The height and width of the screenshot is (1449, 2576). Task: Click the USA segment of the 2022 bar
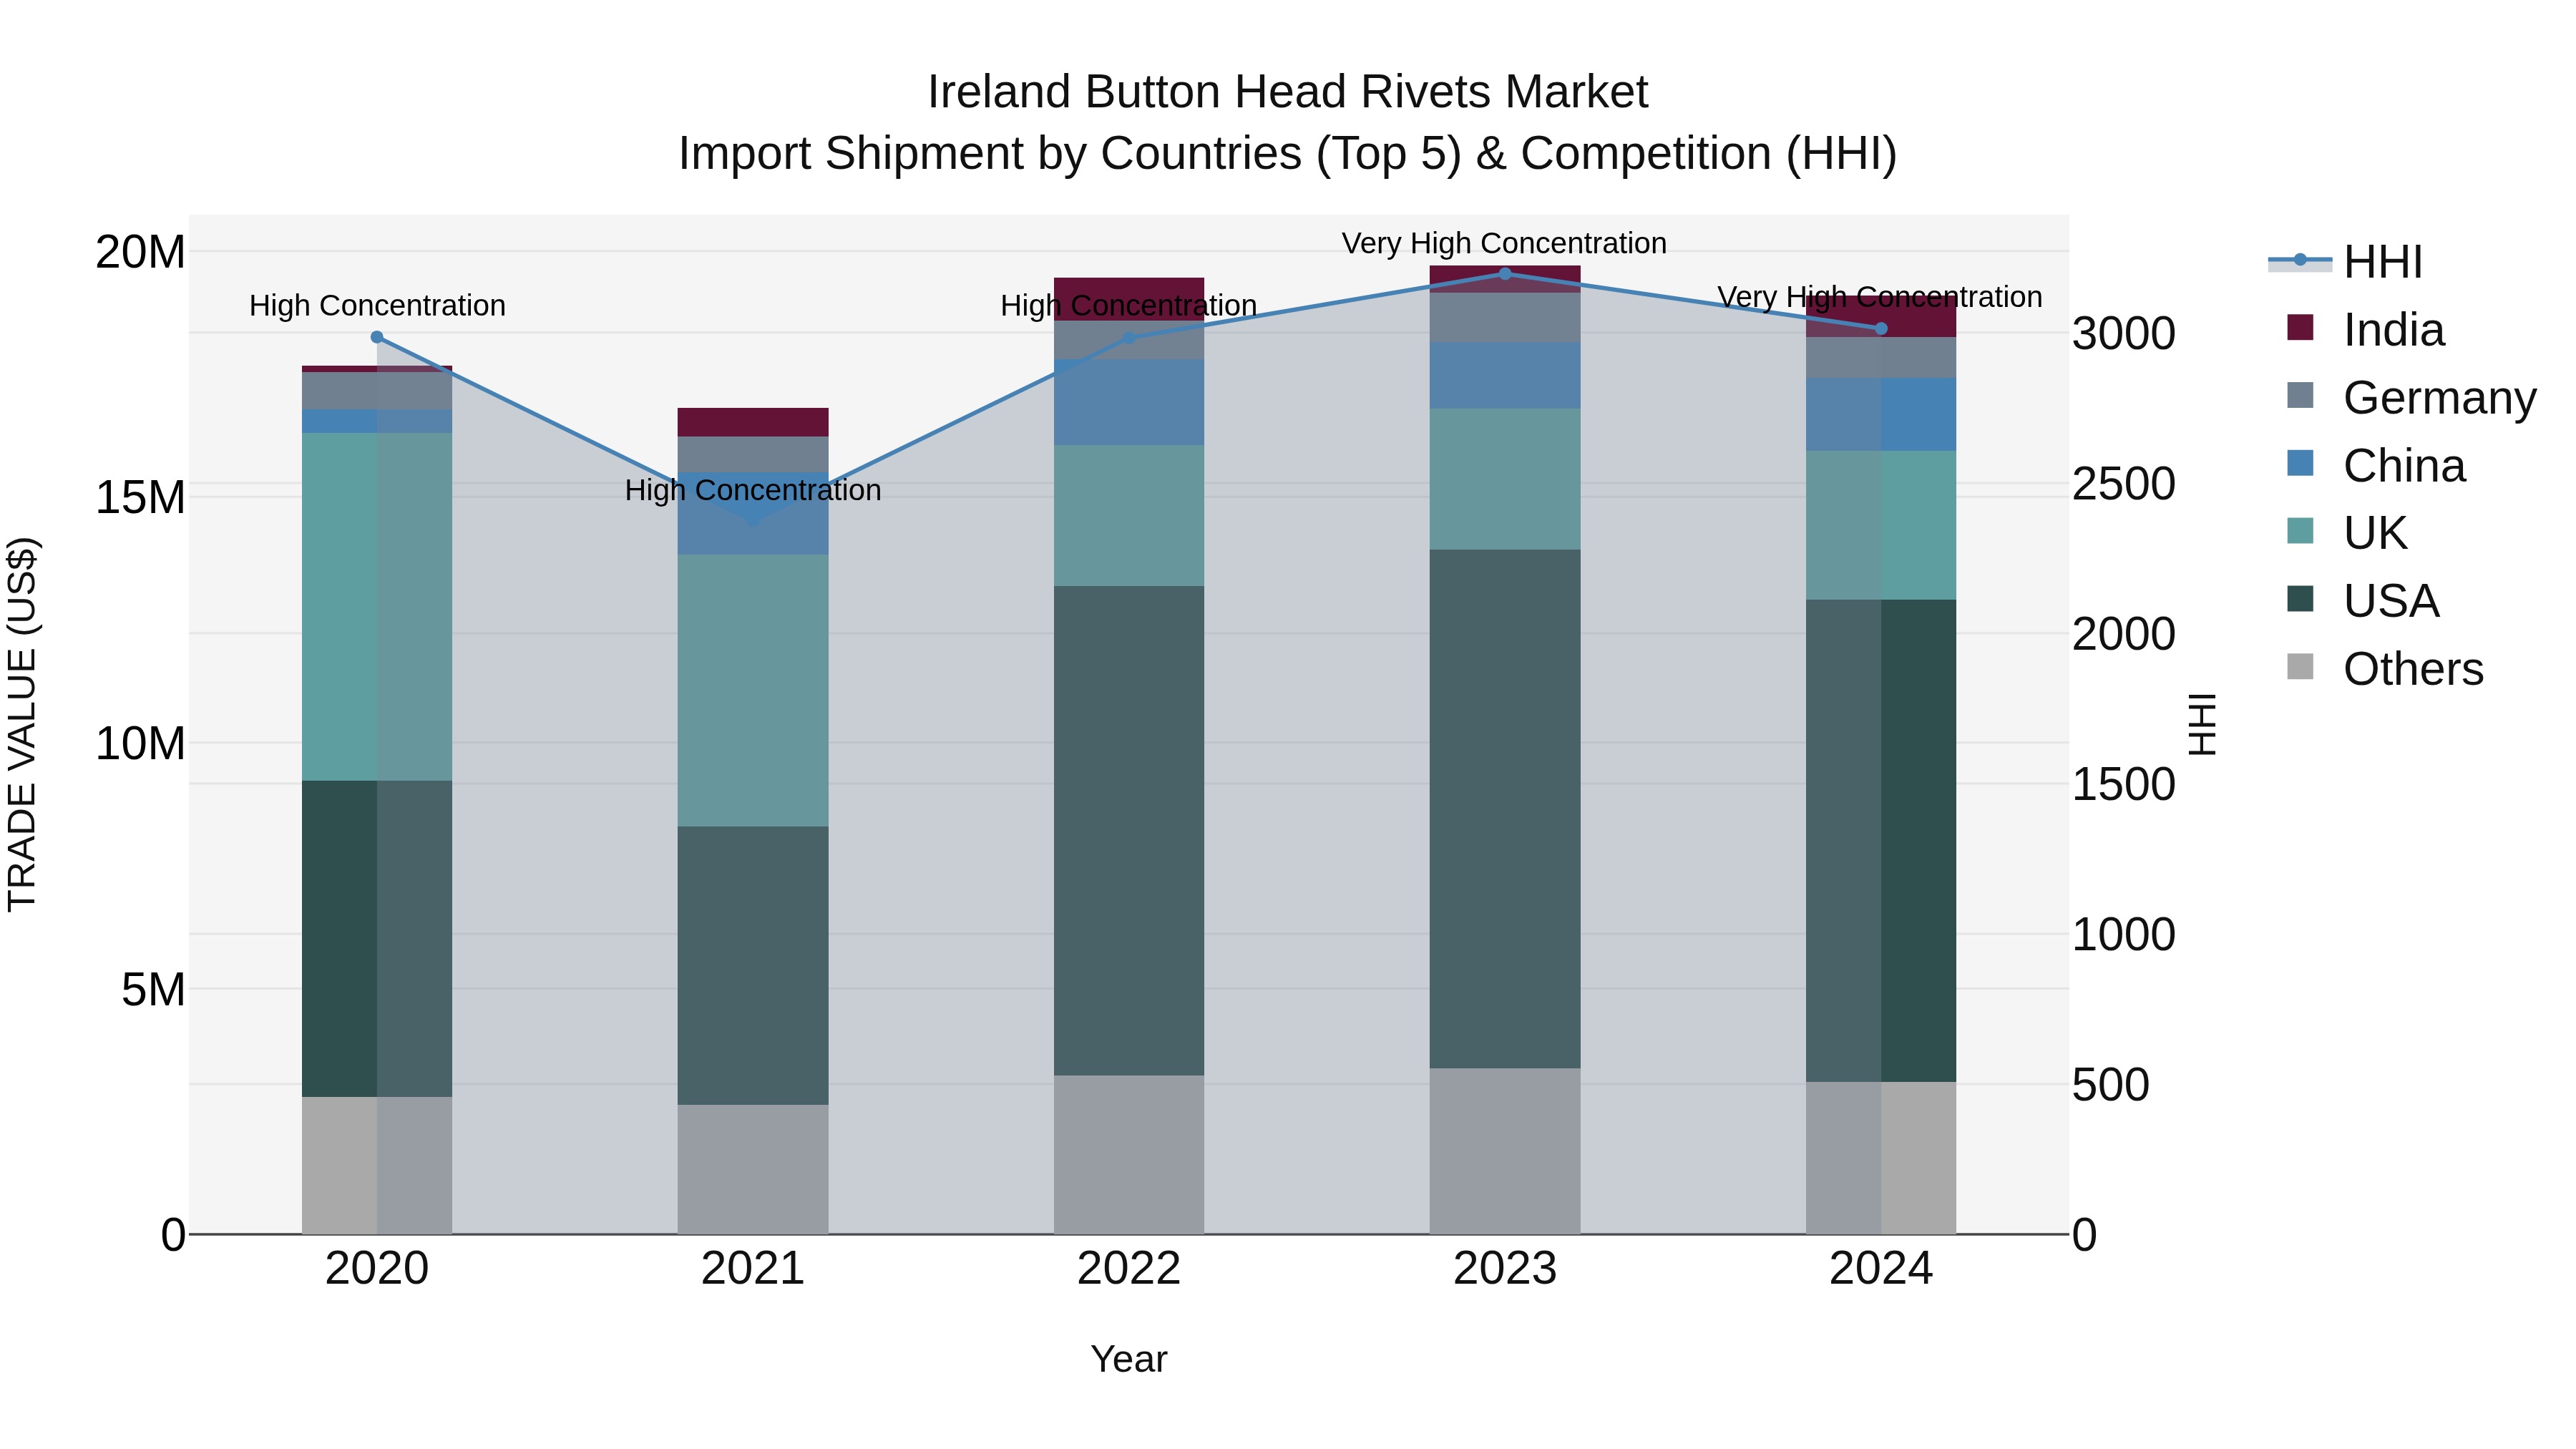coord(1129,831)
